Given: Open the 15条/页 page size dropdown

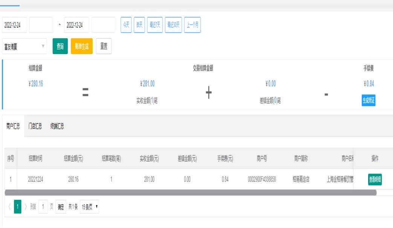Looking at the screenshot, I should tap(89, 207).
